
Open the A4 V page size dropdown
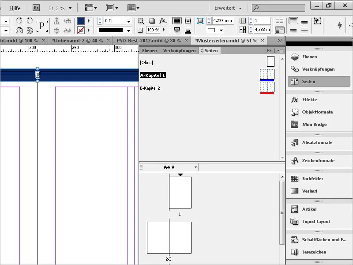[195, 167]
